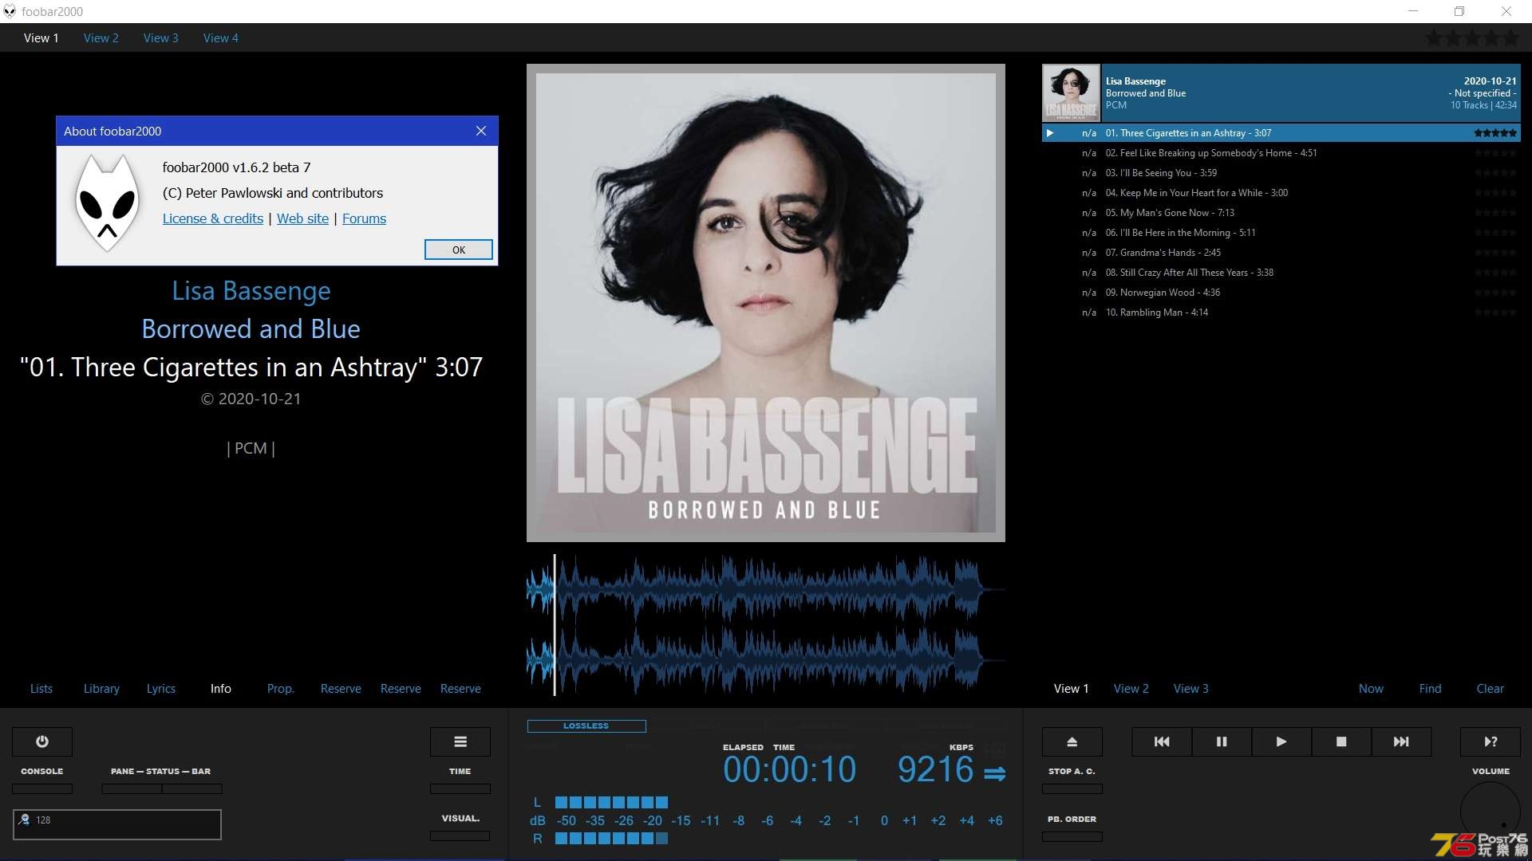The width and height of the screenshot is (1532, 861).
Task: Skip to the previous track
Action: 1162,741
